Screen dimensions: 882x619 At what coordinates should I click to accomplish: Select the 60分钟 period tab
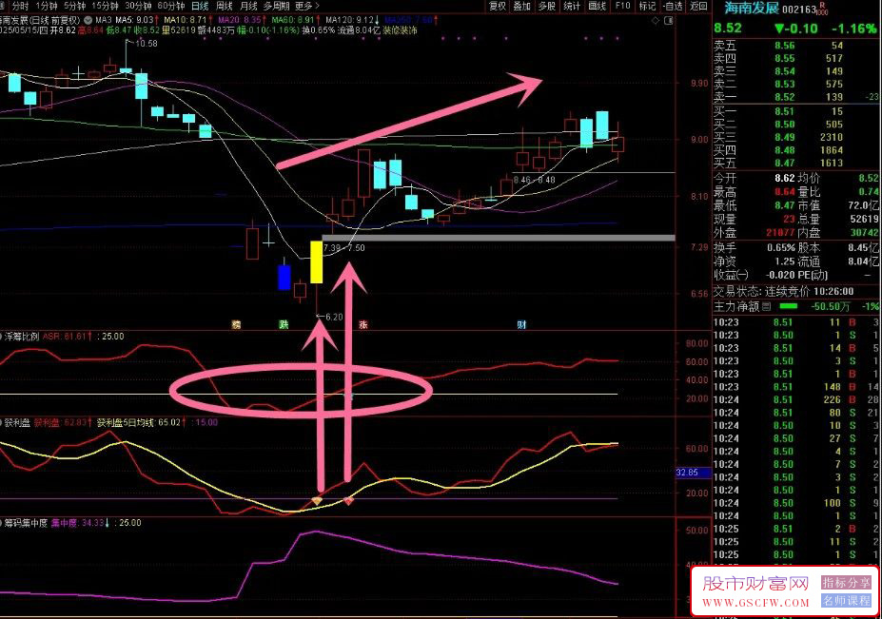171,6
